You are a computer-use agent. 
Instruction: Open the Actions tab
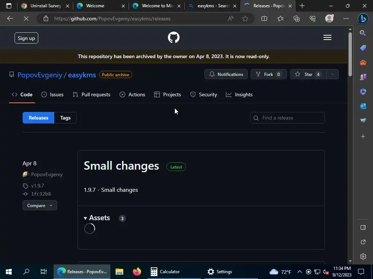pyautogui.click(x=132, y=94)
